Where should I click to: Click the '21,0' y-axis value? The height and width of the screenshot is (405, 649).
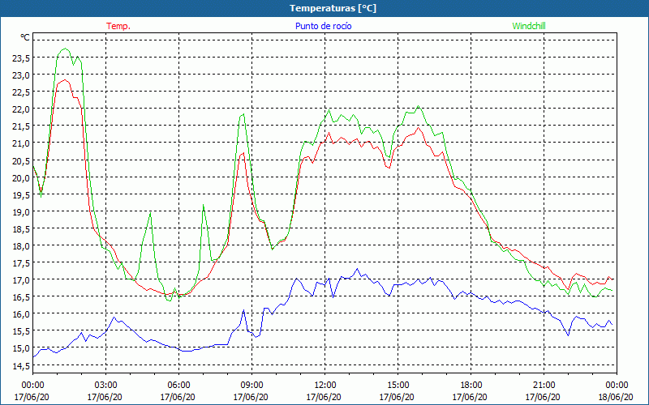tap(21, 144)
